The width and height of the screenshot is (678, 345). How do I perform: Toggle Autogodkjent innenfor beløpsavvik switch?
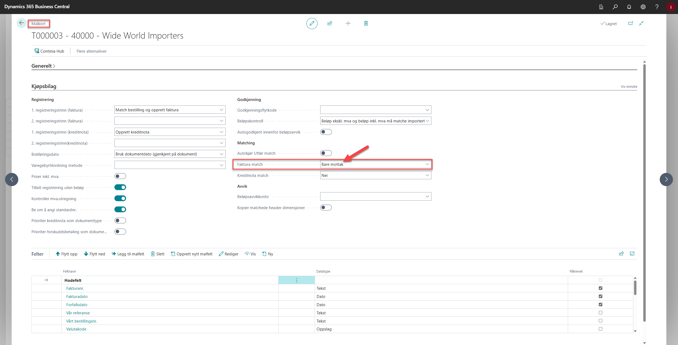coord(326,132)
